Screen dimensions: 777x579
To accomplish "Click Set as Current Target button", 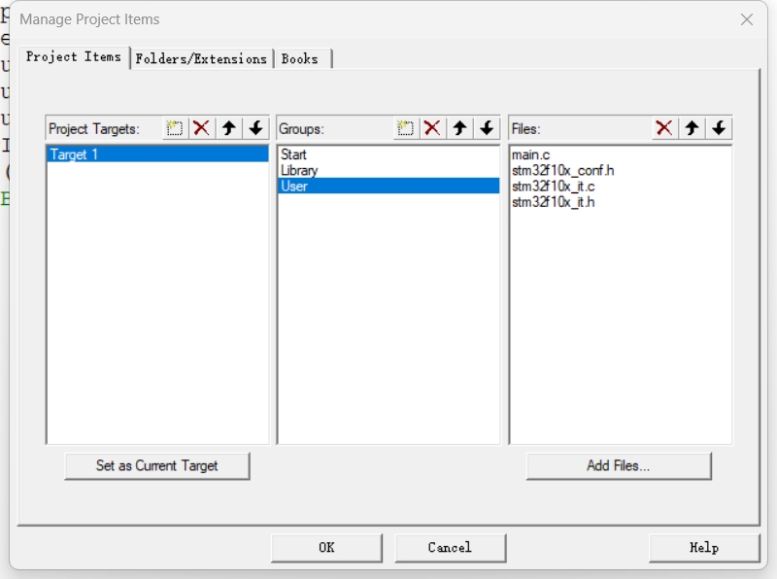I will click(157, 466).
